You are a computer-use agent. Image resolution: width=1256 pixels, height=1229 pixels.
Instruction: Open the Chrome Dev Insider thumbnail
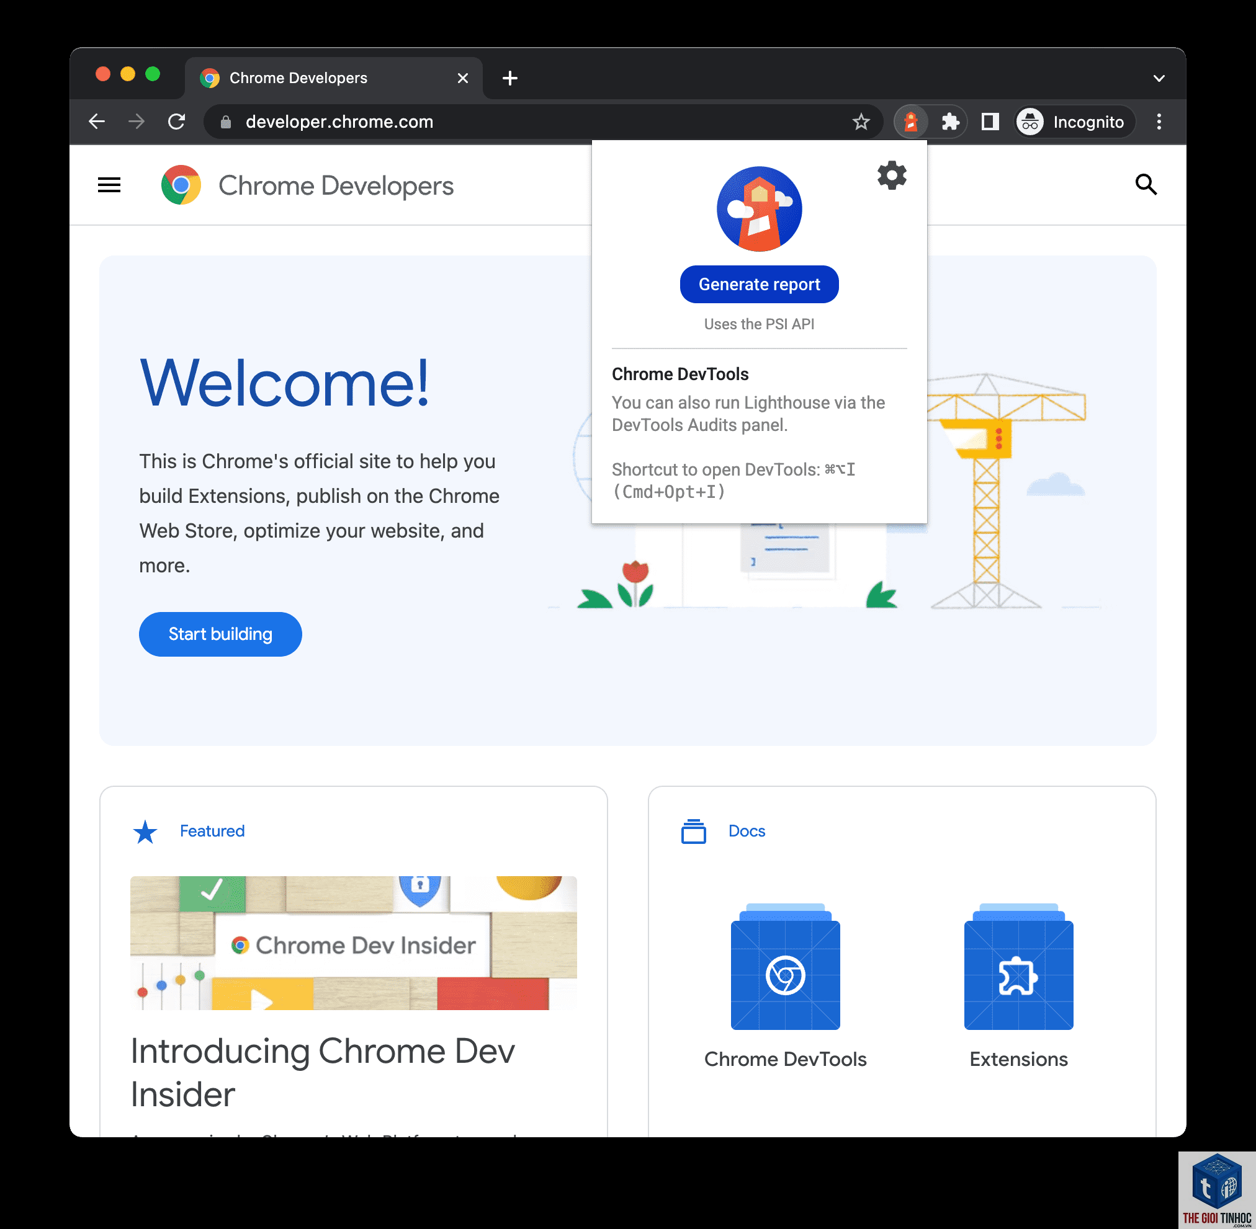[354, 943]
